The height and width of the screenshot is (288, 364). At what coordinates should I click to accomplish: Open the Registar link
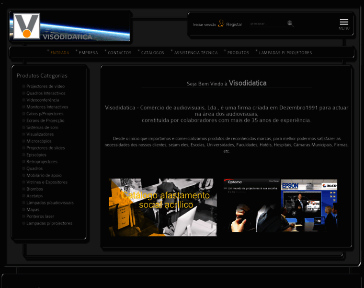[234, 24]
